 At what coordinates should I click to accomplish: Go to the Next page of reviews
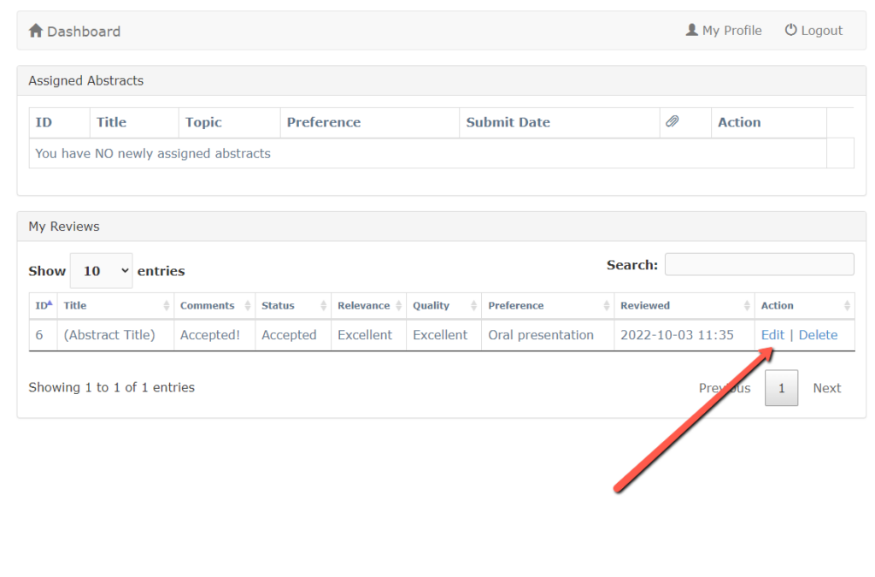827,388
